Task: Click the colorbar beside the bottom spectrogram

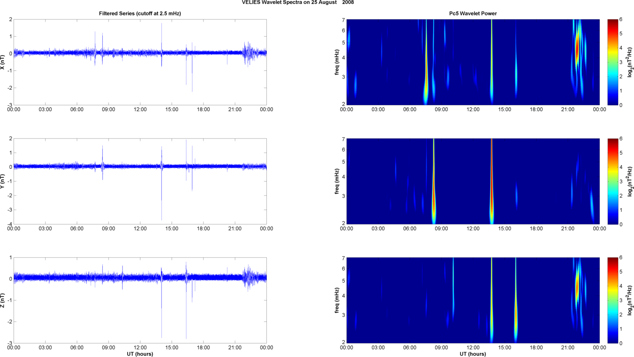Action: click(613, 300)
